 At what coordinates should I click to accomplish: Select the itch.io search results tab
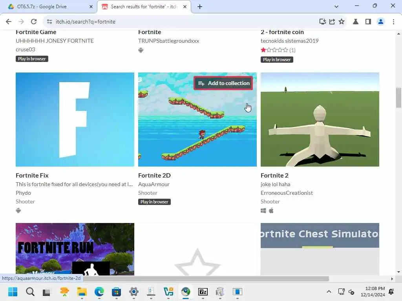pos(144,7)
